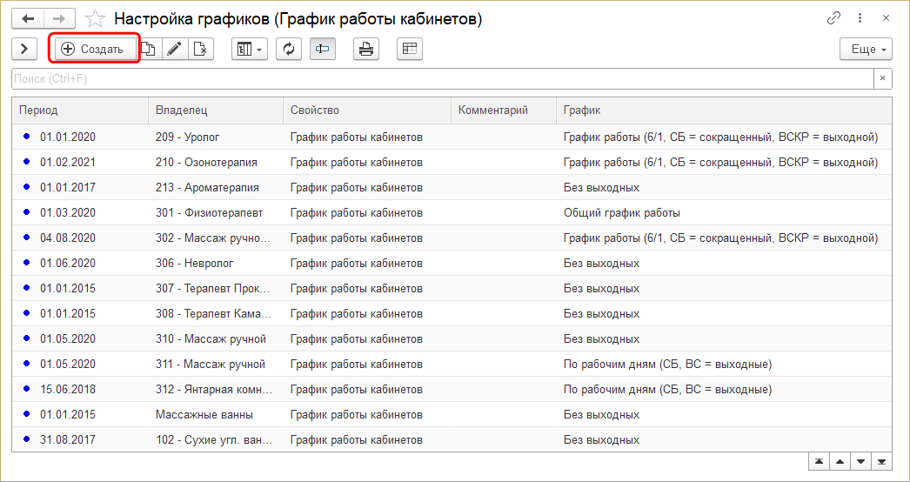The image size is (910, 482).
Task: Click the Создать (Create) button
Action: (94, 50)
